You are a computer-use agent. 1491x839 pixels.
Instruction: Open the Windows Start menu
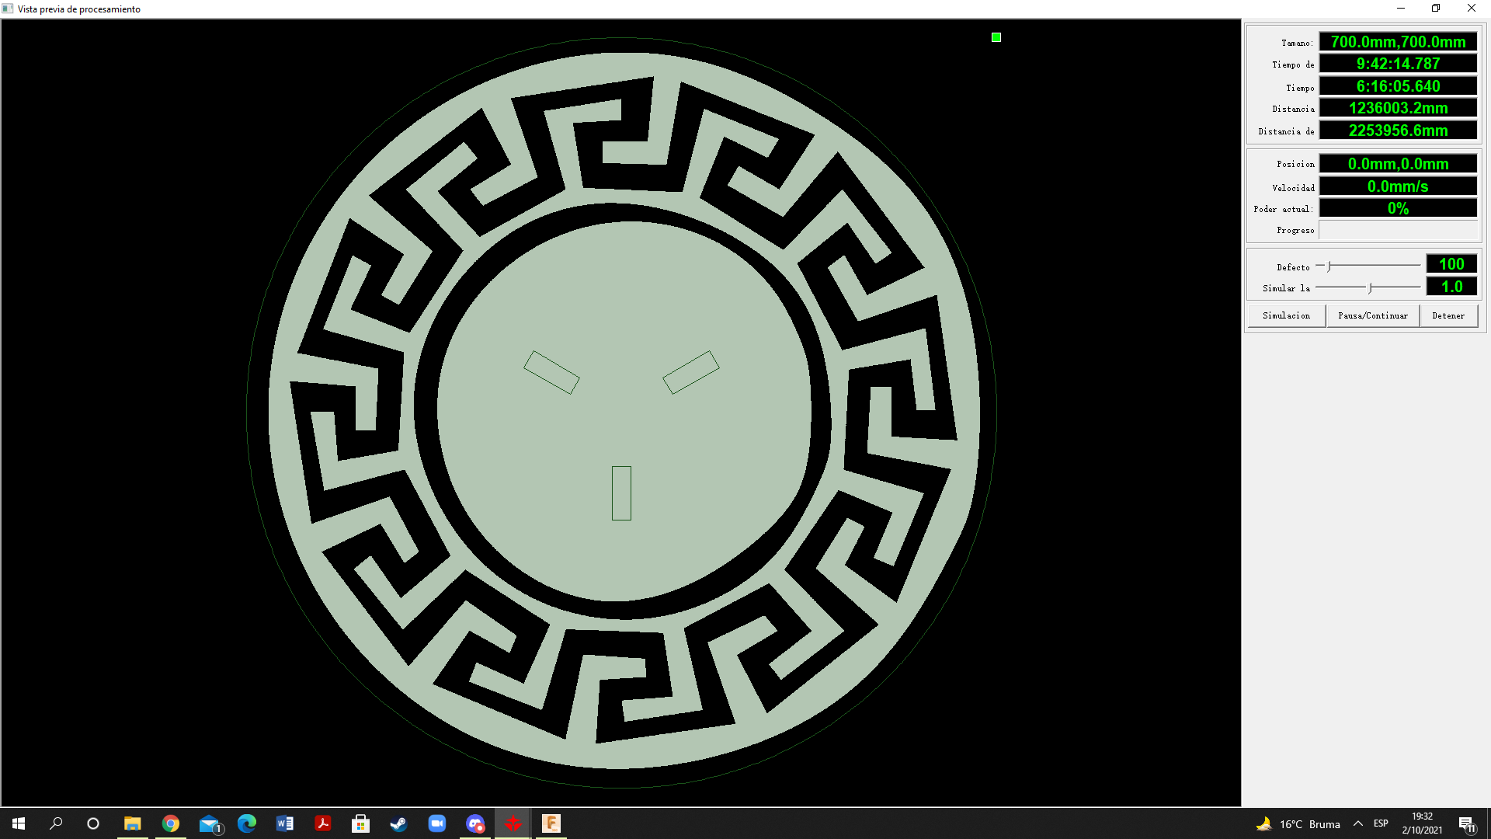[19, 823]
